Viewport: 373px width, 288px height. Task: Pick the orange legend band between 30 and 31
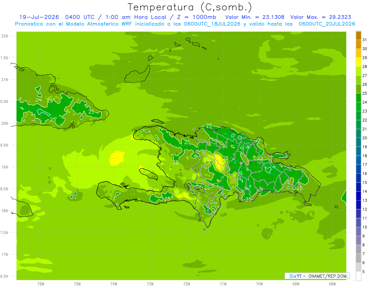tap(358, 44)
